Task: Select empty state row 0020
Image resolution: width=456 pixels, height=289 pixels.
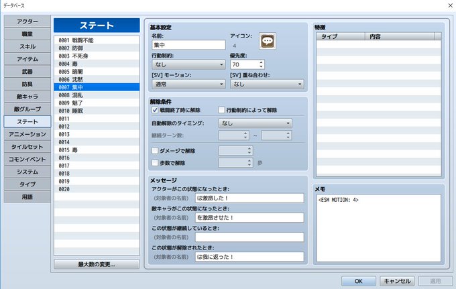Action: (x=97, y=189)
